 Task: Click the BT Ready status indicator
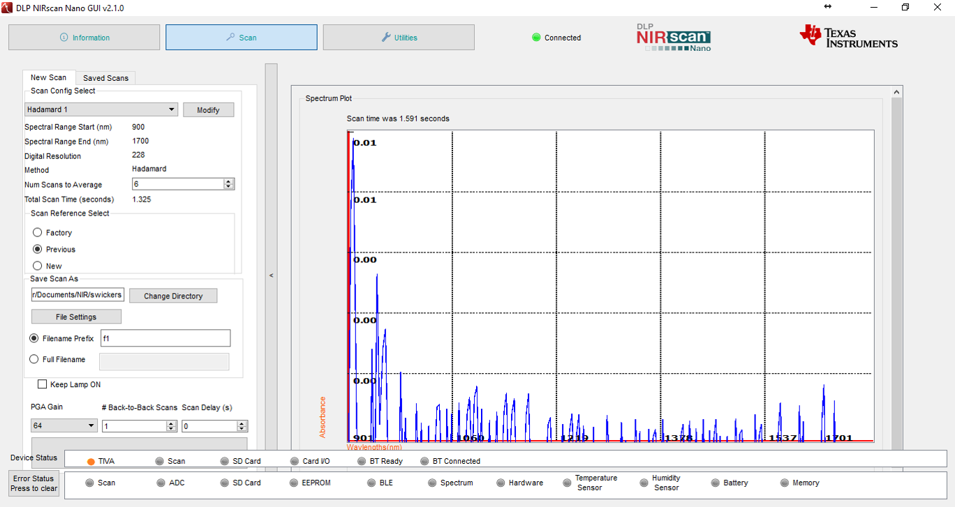point(362,461)
